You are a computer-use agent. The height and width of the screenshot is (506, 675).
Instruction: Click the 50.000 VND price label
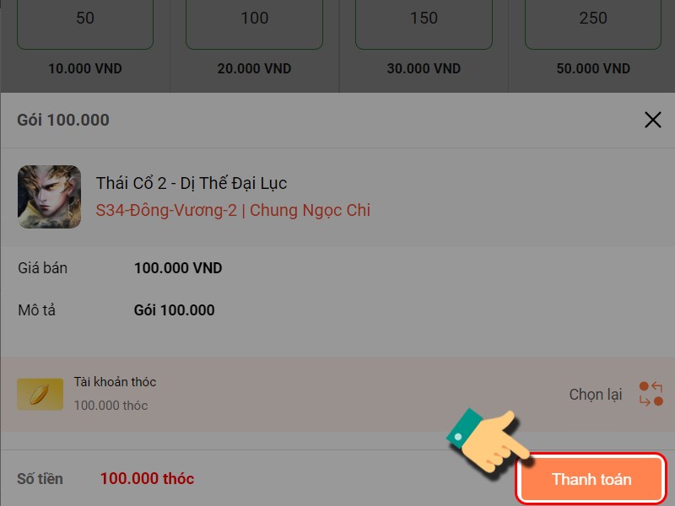click(593, 68)
